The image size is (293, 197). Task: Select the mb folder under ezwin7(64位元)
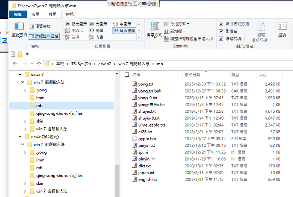(x=39, y=168)
